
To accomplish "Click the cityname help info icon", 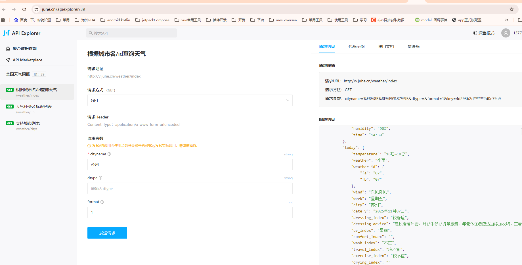I will (x=109, y=154).
